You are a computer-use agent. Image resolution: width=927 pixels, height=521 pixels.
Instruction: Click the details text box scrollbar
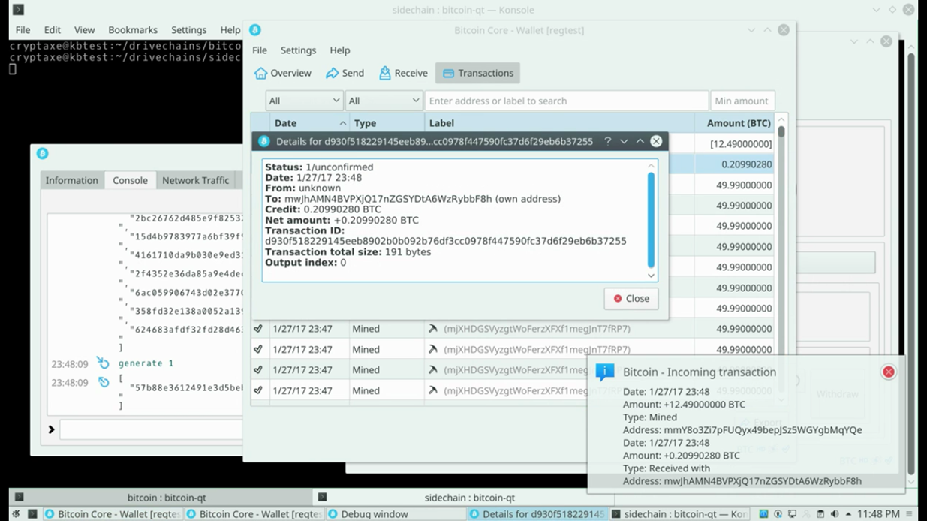(651, 220)
